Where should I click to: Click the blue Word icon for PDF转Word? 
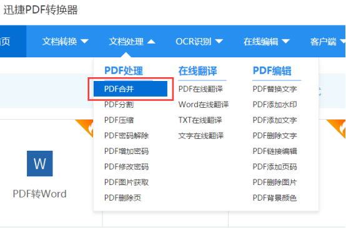click(40, 163)
